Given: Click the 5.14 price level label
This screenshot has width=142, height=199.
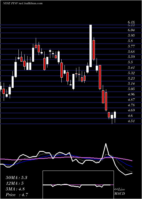Looking at the screenshot, I should 131,84.
